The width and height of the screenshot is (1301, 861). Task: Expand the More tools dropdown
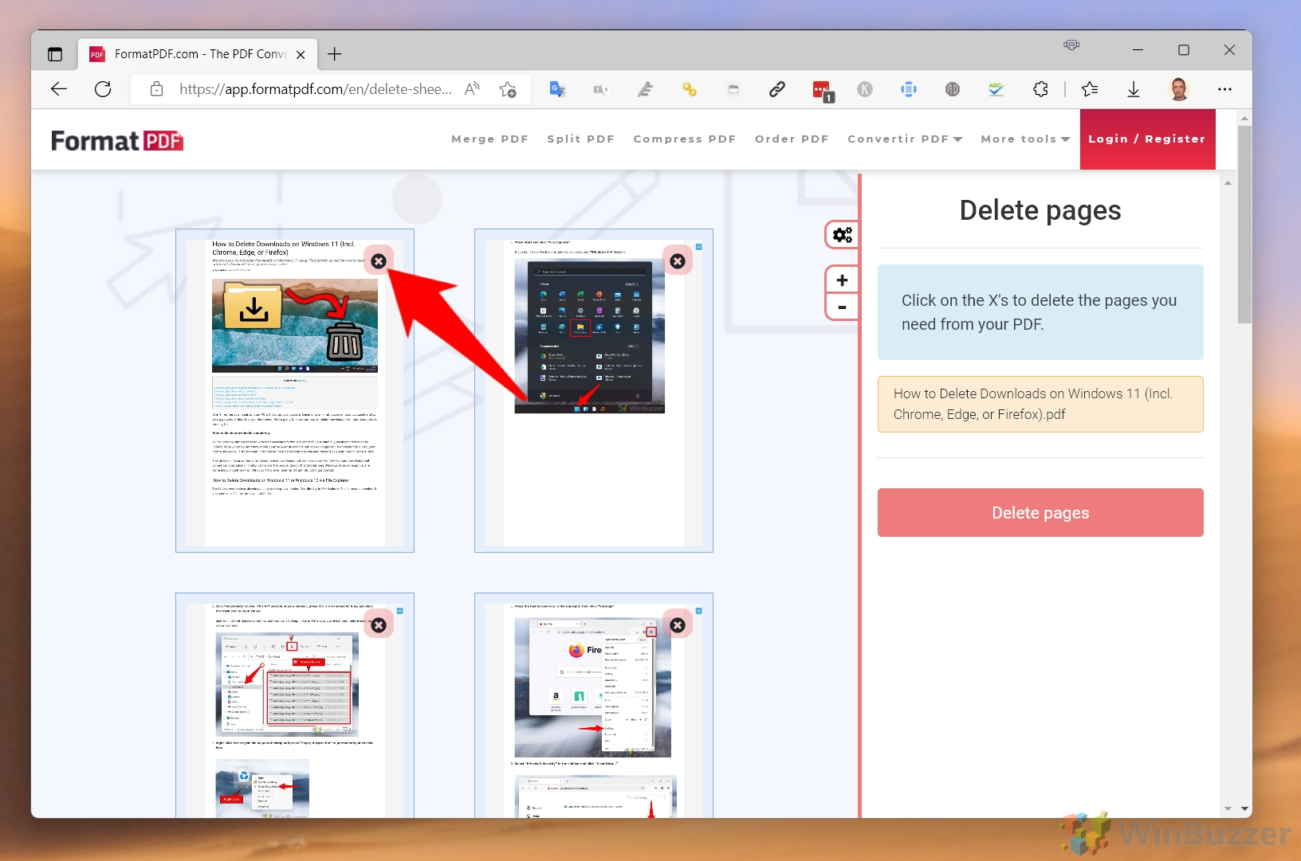[1025, 139]
